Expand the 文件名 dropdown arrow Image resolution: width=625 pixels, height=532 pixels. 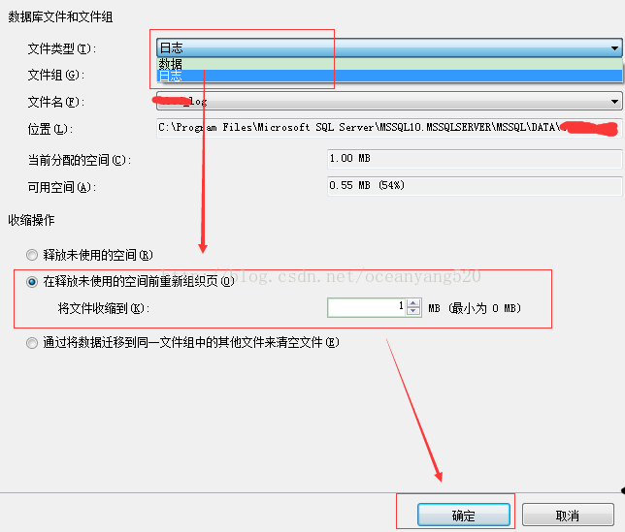click(614, 102)
